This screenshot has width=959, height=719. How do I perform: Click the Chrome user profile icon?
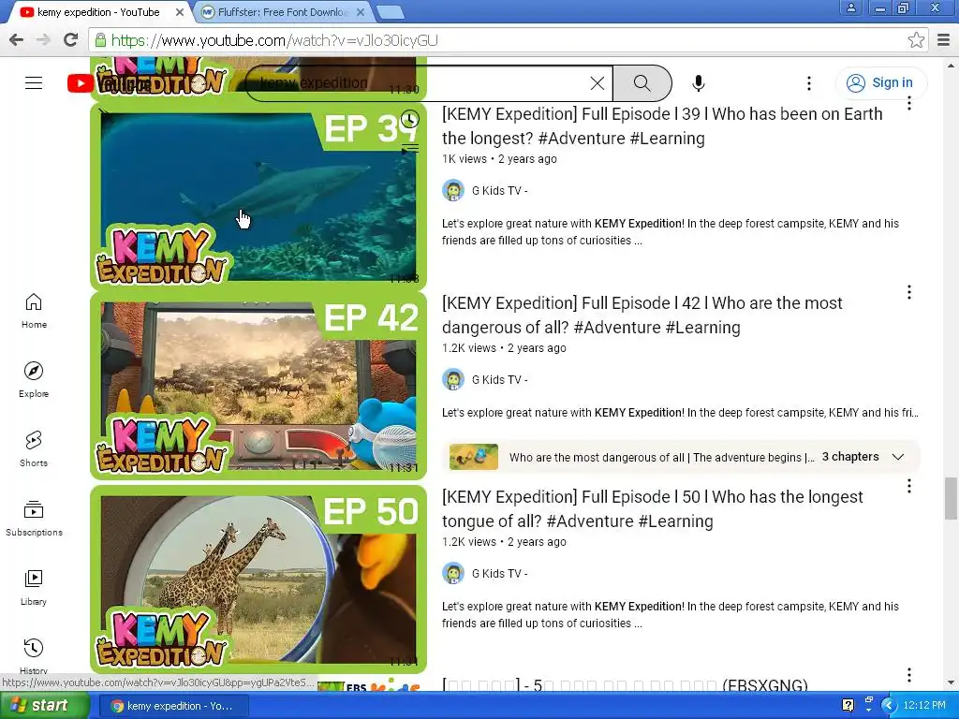coord(850,7)
